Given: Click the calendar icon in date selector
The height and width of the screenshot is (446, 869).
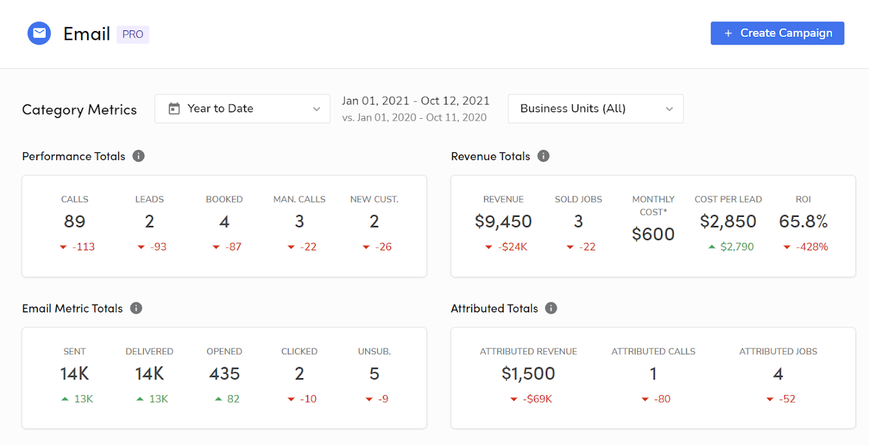Looking at the screenshot, I should coord(174,108).
